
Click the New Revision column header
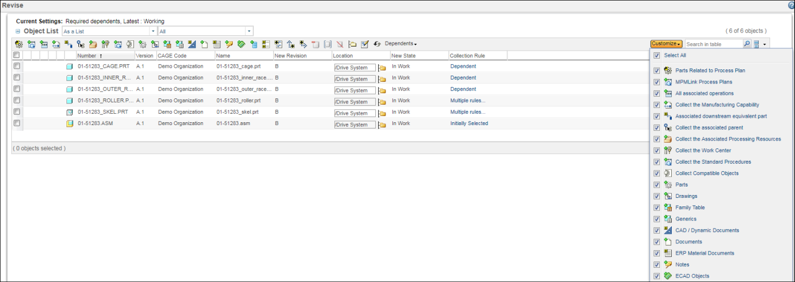[x=302, y=56]
